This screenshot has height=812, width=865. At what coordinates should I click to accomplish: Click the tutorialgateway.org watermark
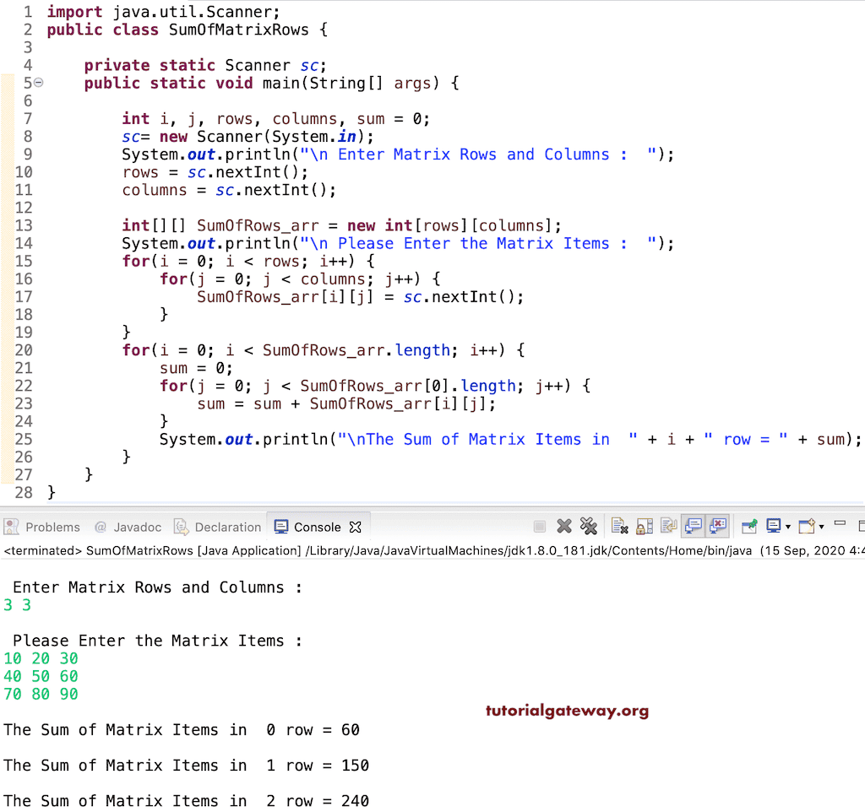click(x=567, y=711)
